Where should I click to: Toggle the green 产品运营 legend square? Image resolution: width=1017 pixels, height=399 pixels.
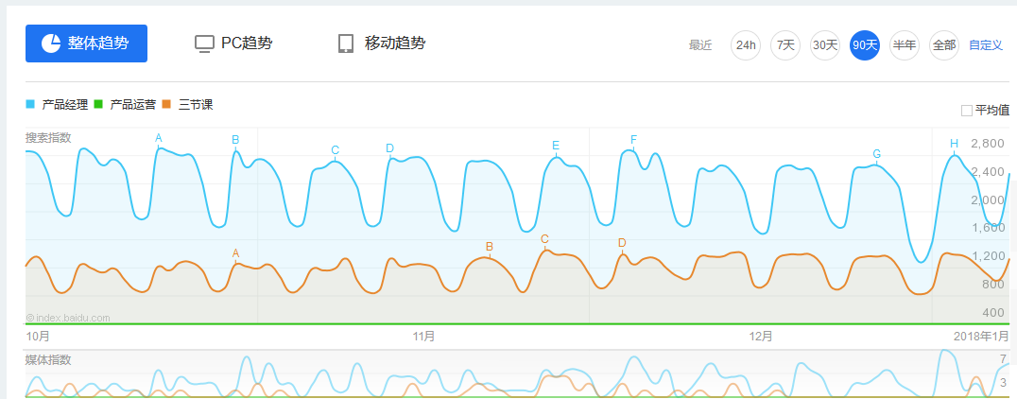point(98,104)
